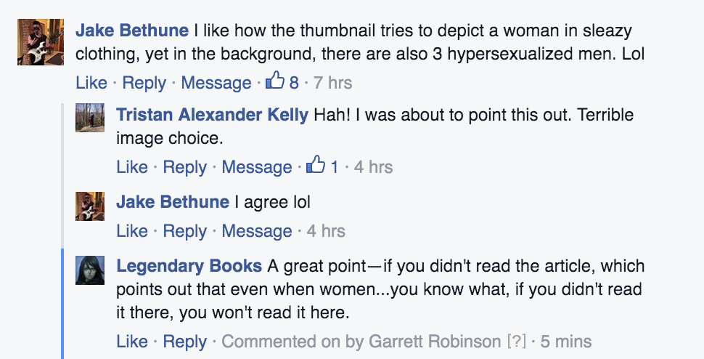704x359 pixels.
Task: Reply to Tristan Alexander Kelly's comment
Action: 184,167
